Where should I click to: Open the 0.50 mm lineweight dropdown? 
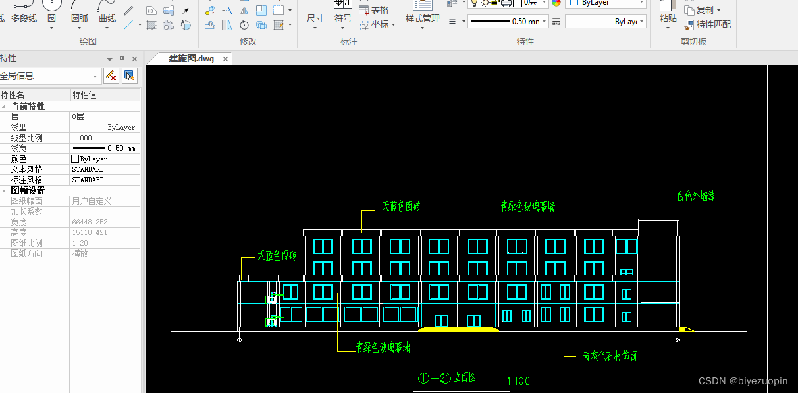tap(544, 22)
